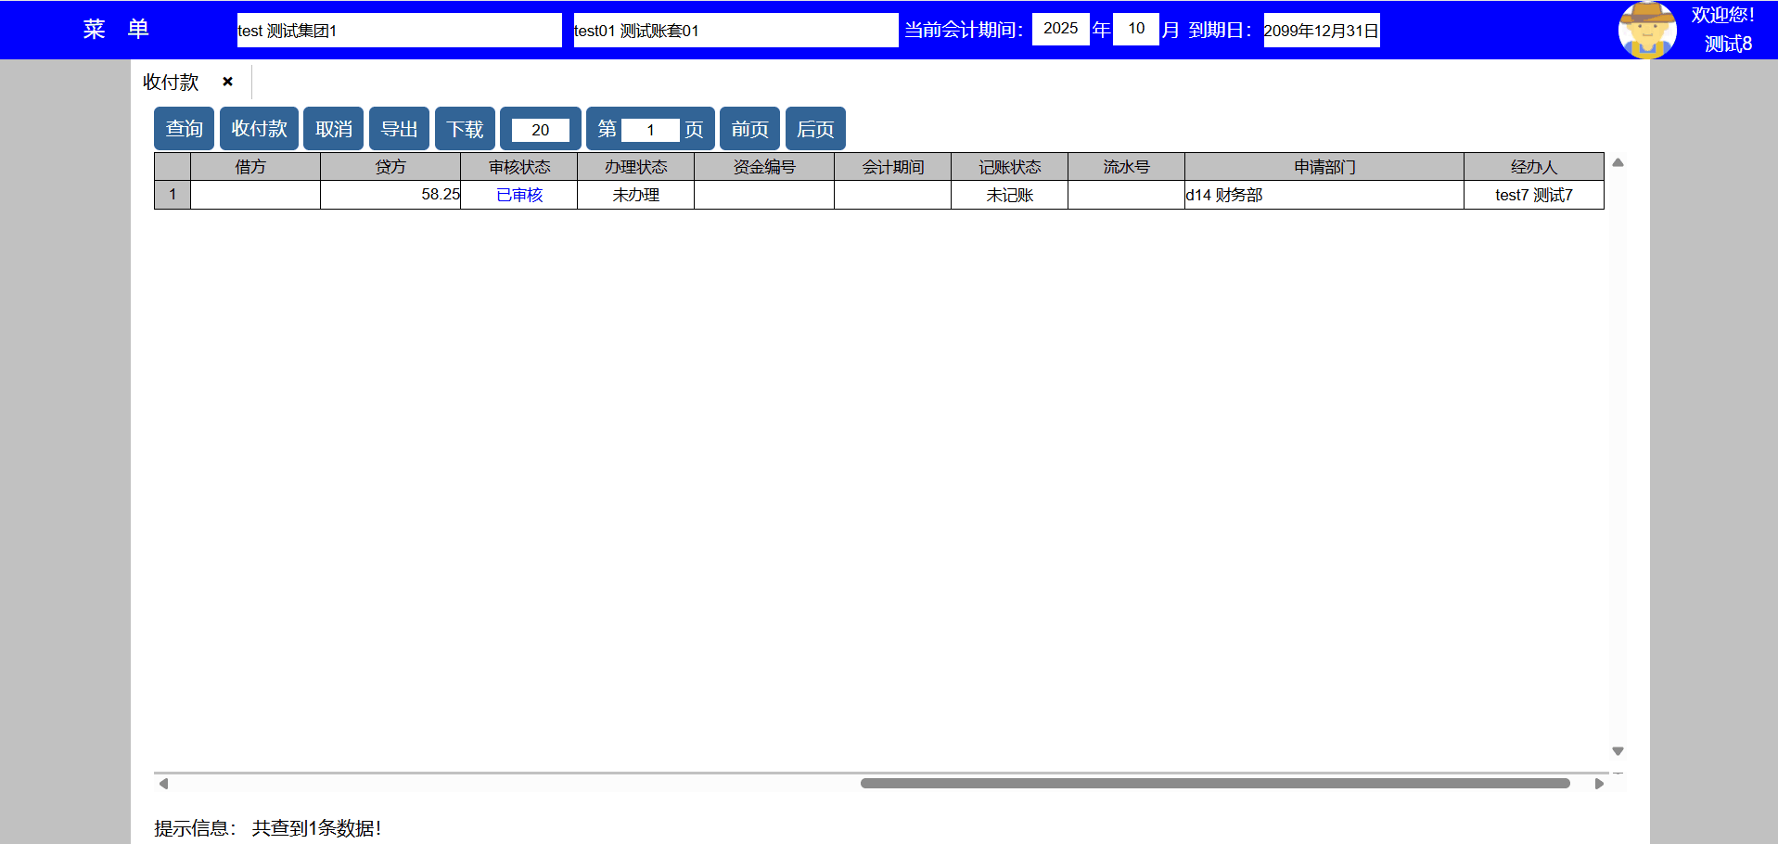Screen dimensions: 1778x844
Task: Click the scroll up arrow
Action: coord(1618,163)
